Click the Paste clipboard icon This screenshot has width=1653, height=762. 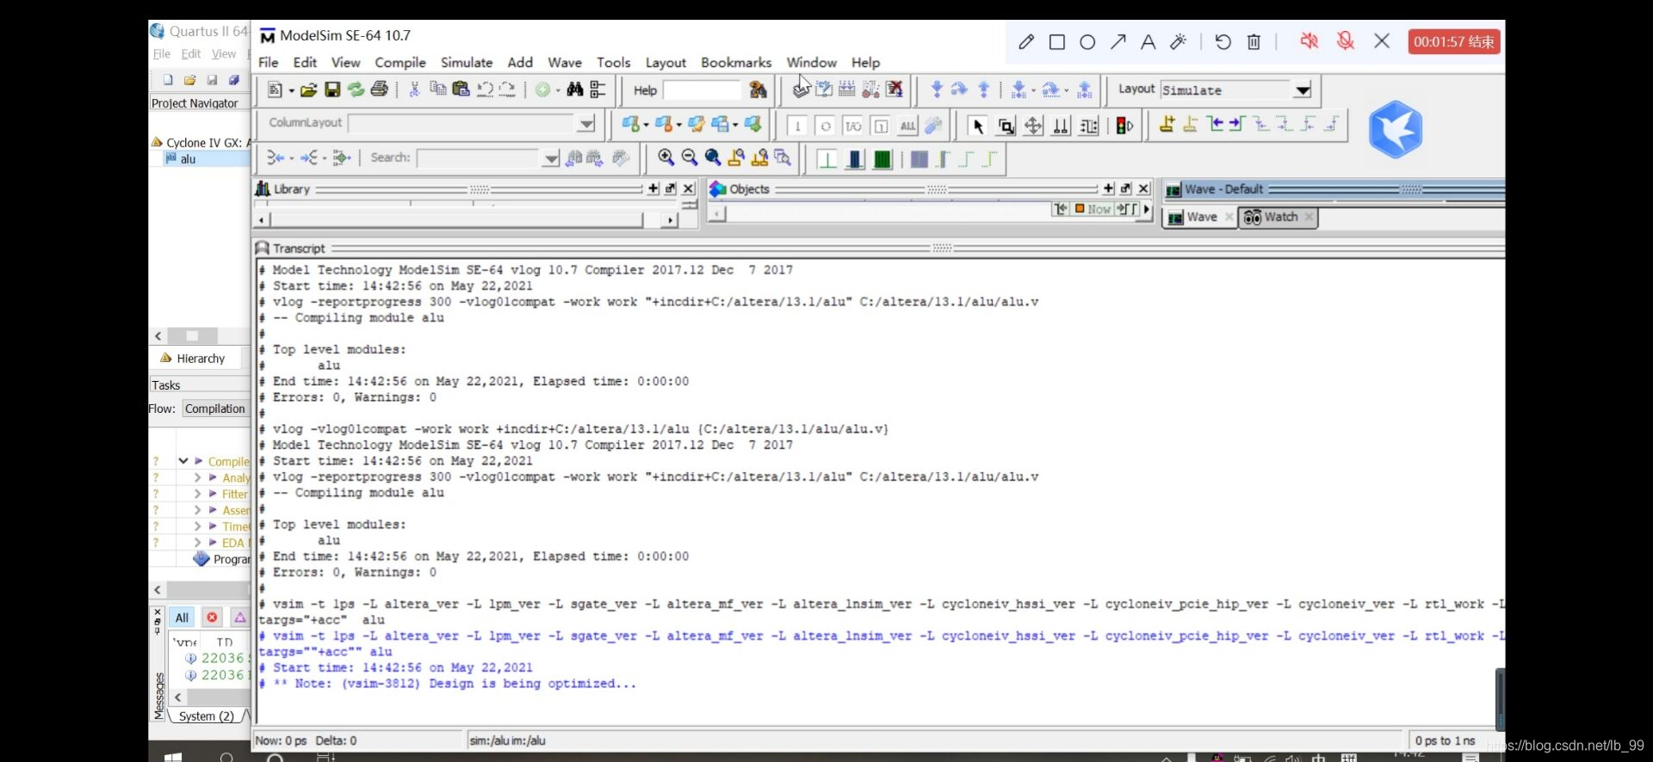(x=461, y=89)
